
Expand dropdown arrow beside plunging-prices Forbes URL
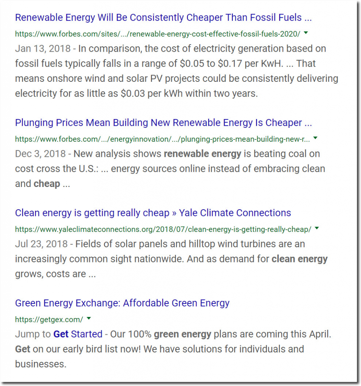point(315,138)
